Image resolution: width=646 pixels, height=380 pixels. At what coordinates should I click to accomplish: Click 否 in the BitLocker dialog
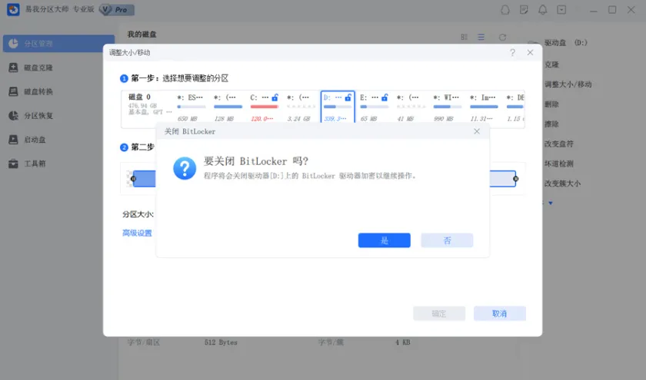pyautogui.click(x=447, y=240)
